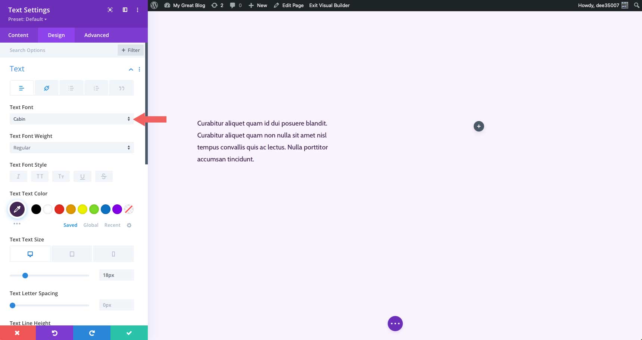Apply strikethrough in Text Font Style

(x=104, y=176)
